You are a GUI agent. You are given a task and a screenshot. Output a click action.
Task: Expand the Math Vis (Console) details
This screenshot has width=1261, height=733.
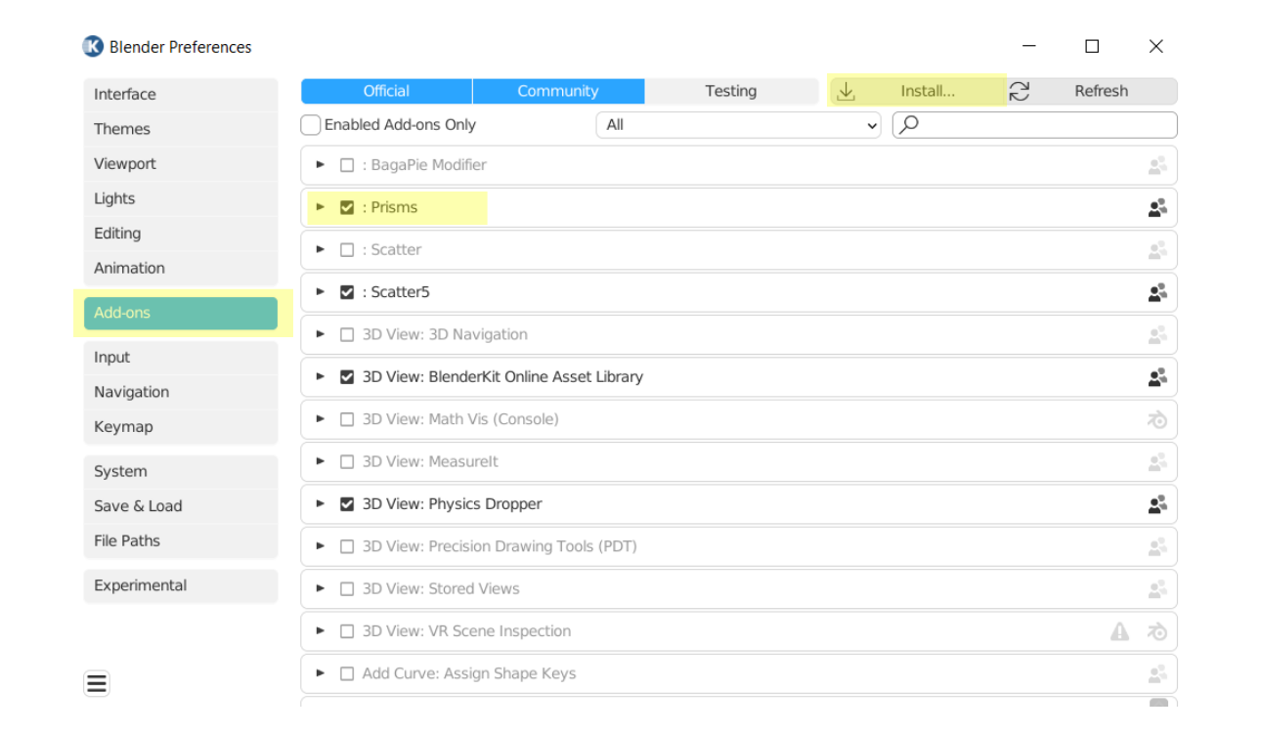pos(320,419)
